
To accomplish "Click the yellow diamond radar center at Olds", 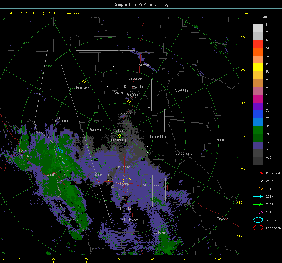I will tap(120, 136).
